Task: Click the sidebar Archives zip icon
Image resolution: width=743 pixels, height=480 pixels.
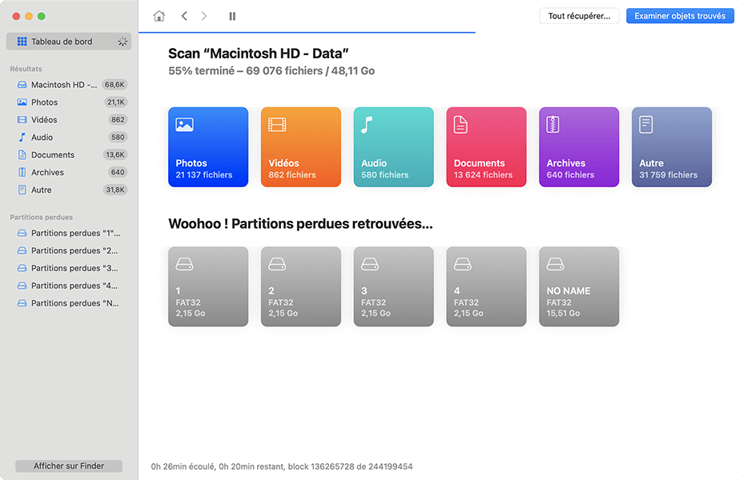Action: [x=22, y=172]
